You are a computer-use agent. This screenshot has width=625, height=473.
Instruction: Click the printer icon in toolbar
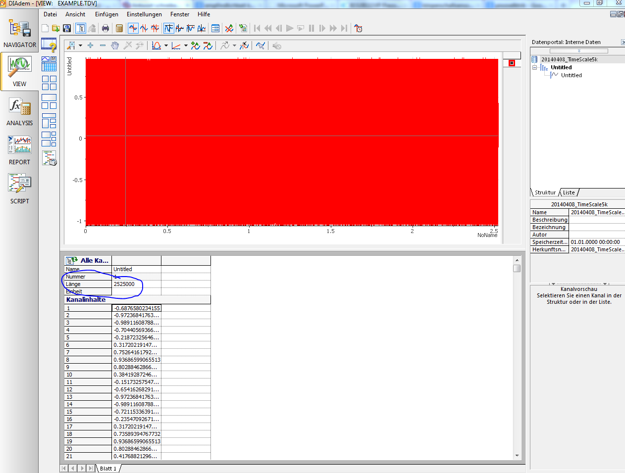tap(105, 28)
